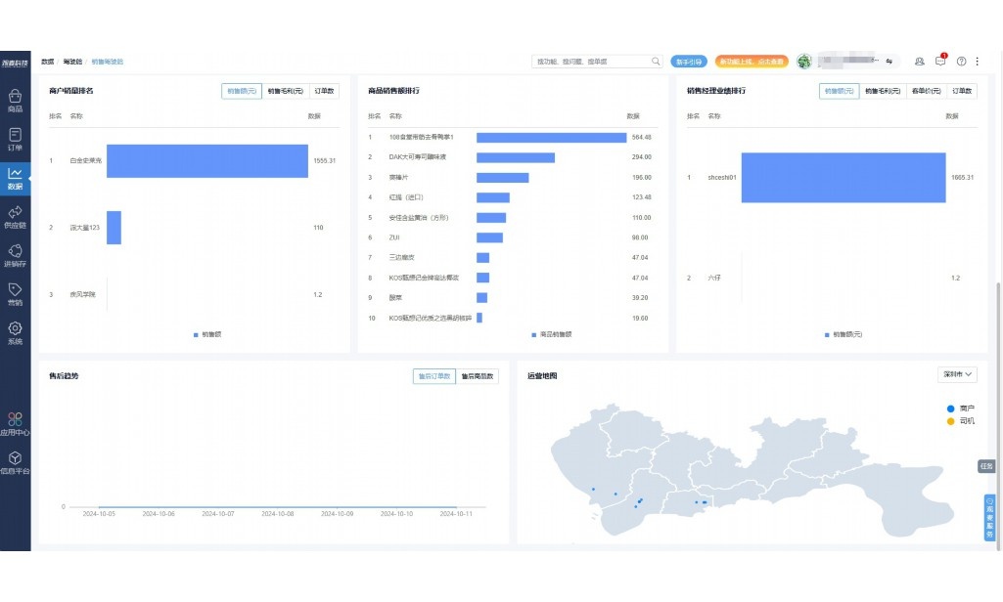The image size is (1003, 602).
Task: Select 订单数 tab in sales manager ranking
Action: [962, 91]
